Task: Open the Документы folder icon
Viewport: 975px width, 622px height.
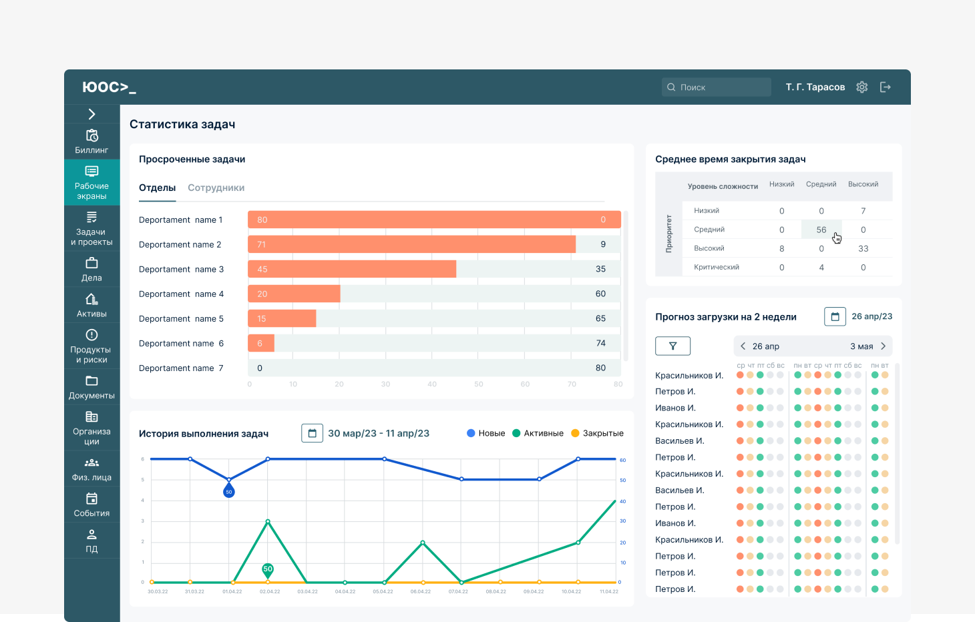Action: [92, 380]
